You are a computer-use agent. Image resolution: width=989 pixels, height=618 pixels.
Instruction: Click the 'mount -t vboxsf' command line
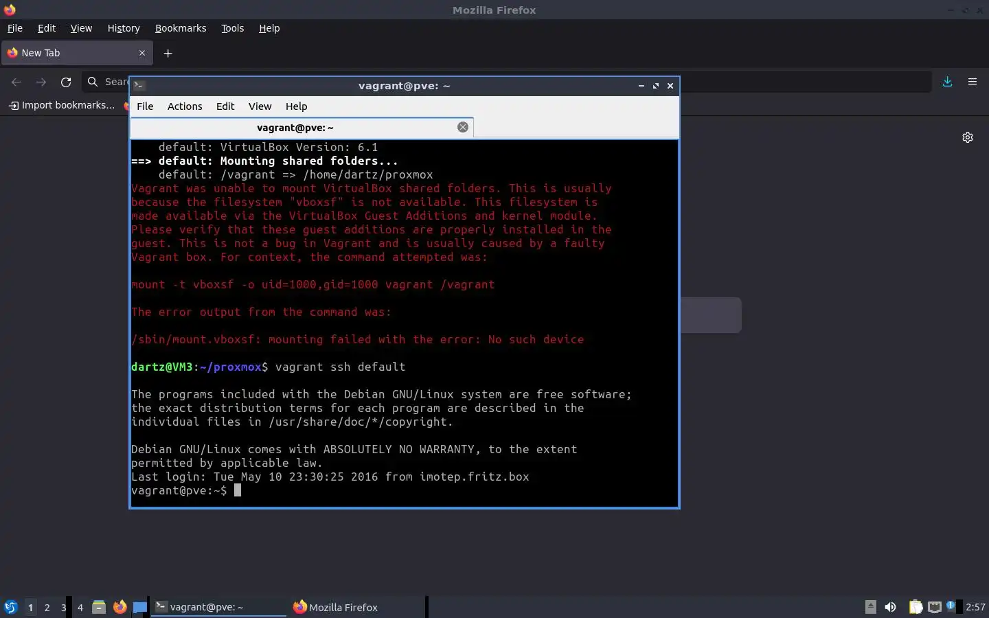312,284
